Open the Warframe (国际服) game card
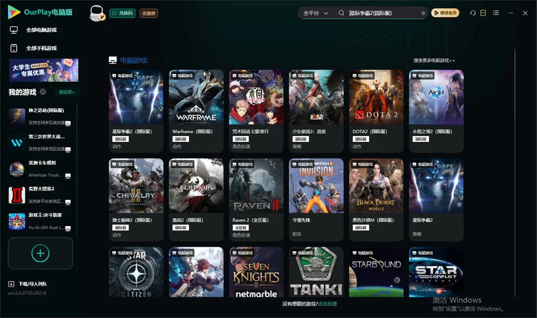The width and height of the screenshot is (537, 318). pyautogui.click(x=196, y=111)
